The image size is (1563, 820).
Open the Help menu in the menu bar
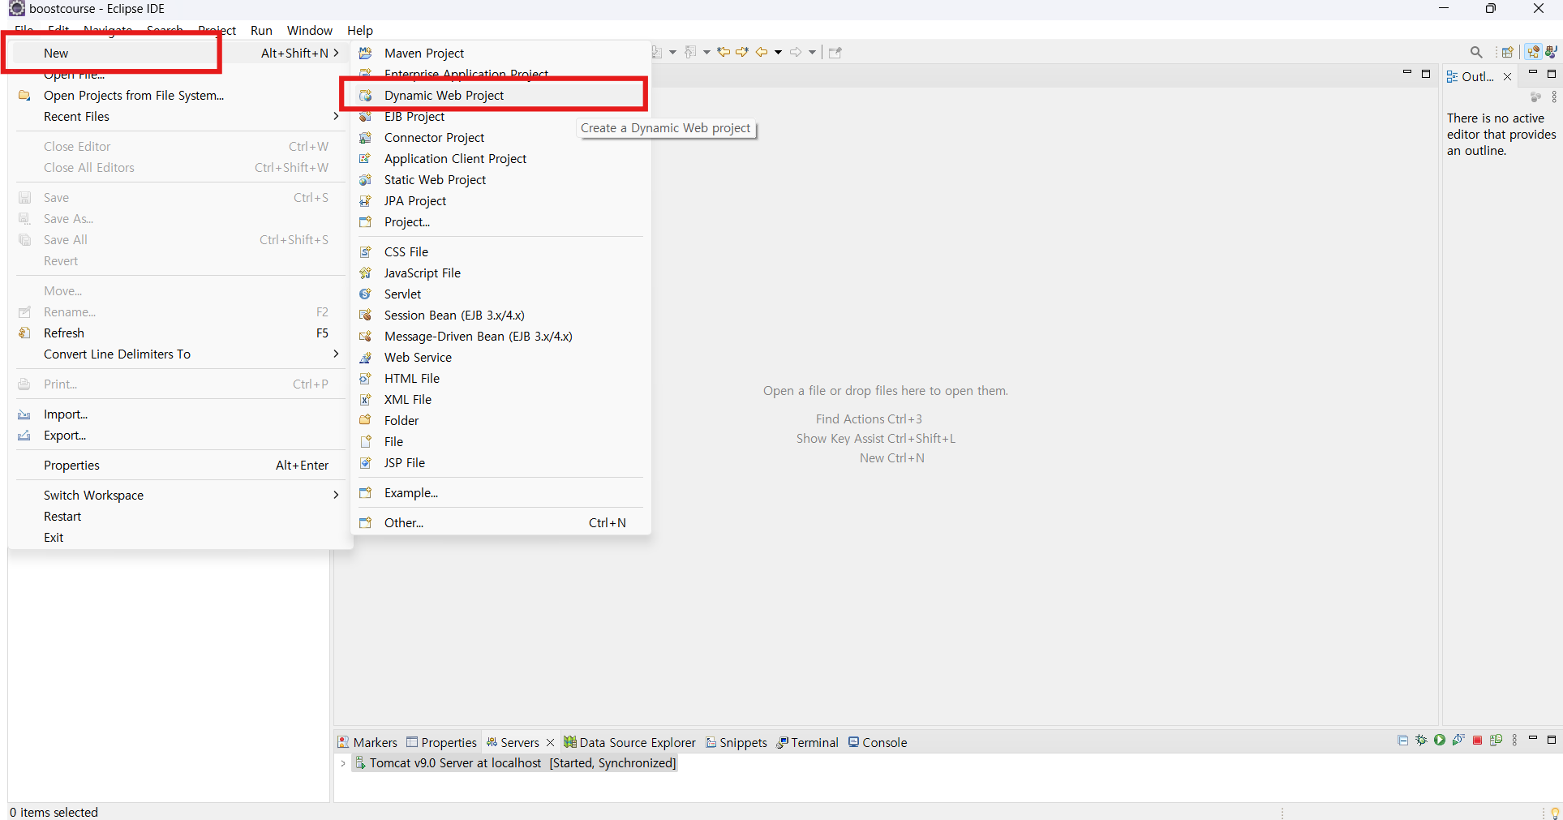tap(360, 30)
